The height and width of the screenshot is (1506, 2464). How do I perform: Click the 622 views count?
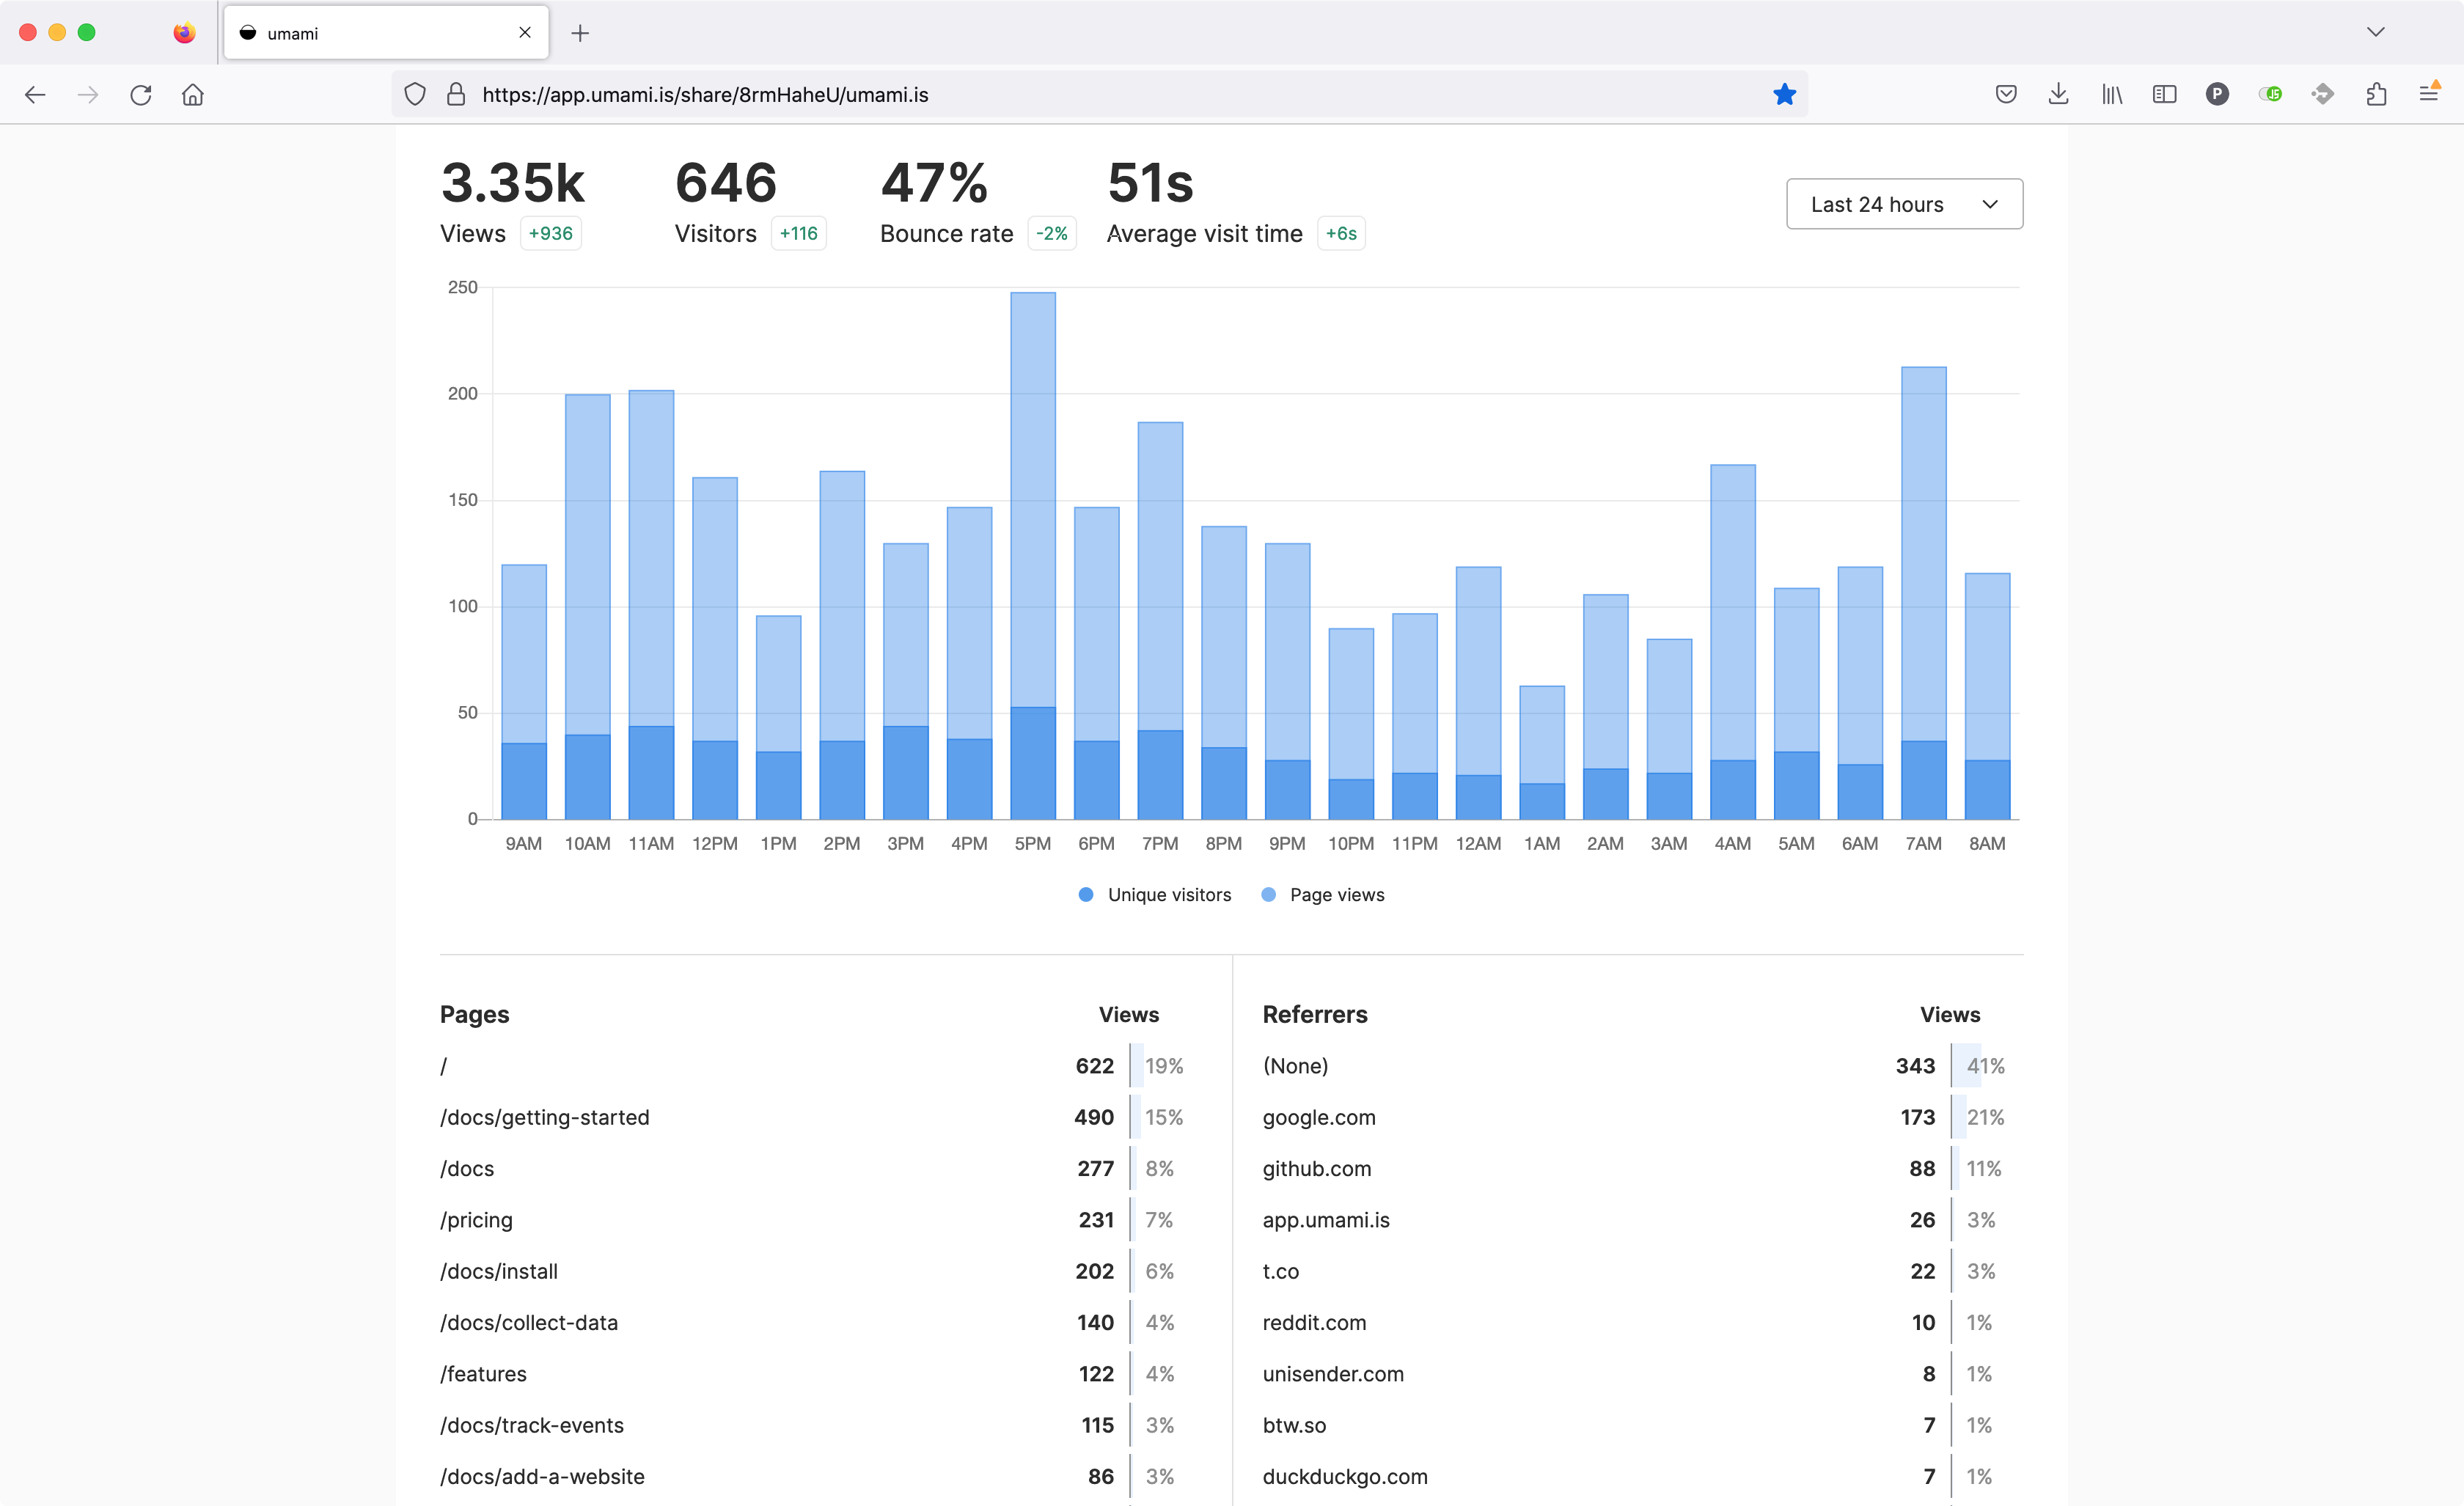pyautogui.click(x=1094, y=1066)
